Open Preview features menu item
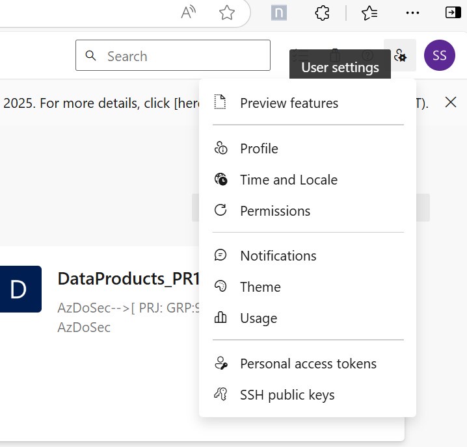This screenshot has height=447, width=467. coord(308,103)
